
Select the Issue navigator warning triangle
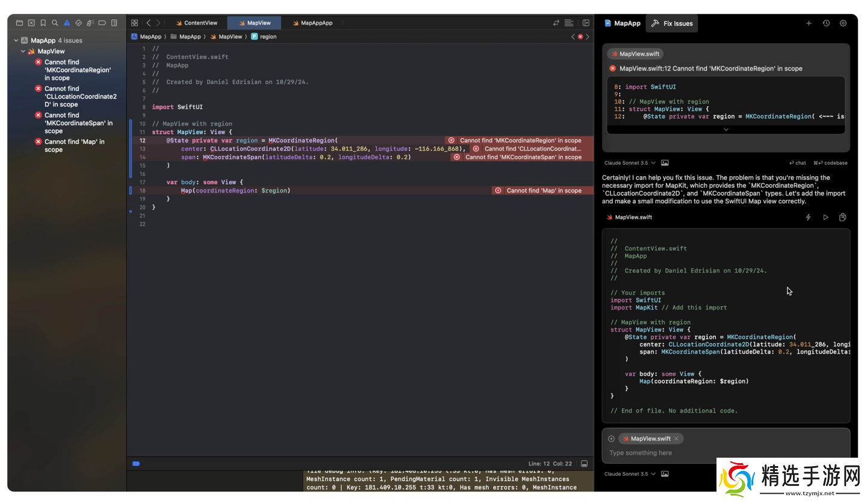coord(67,23)
